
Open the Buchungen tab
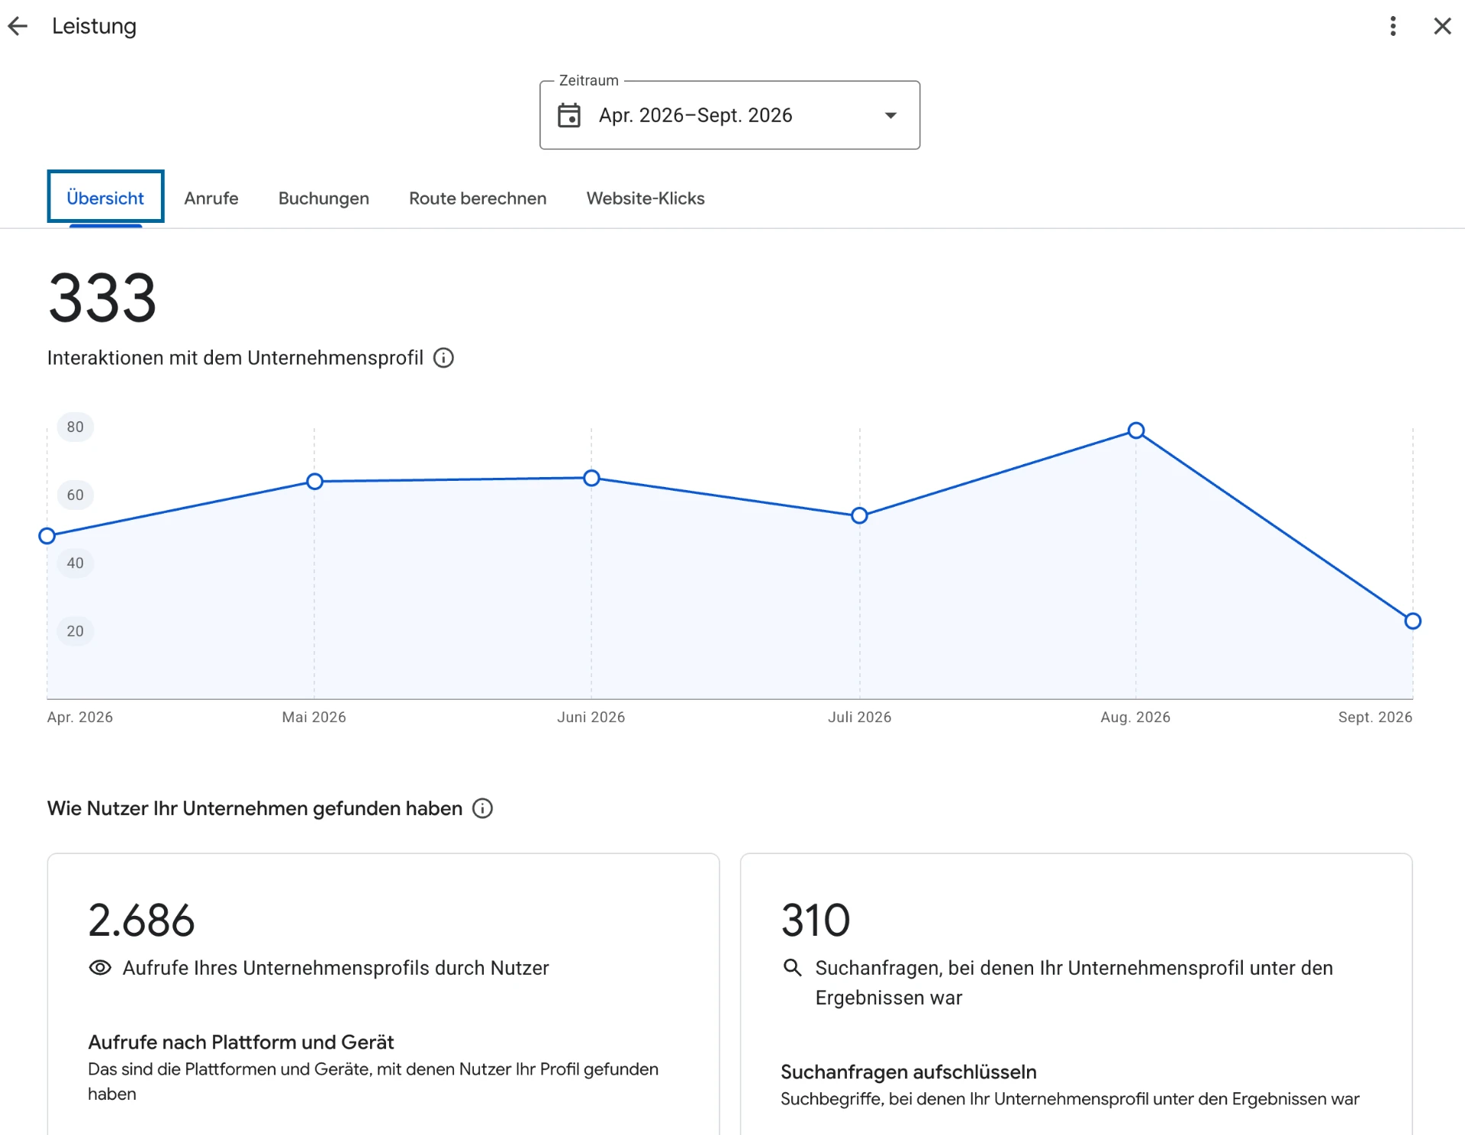tap(324, 198)
